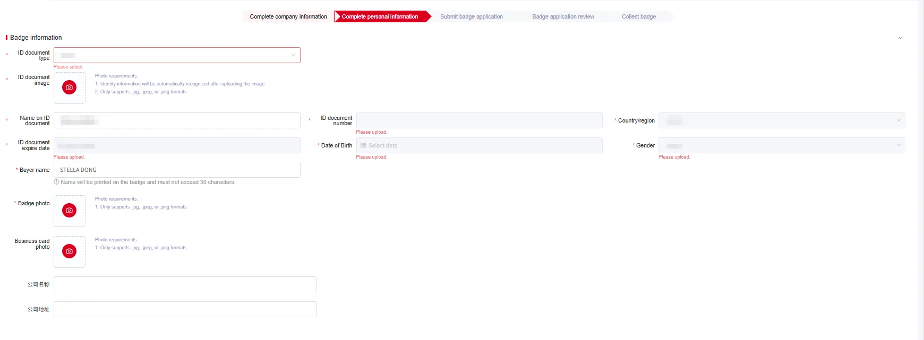The image size is (924, 340).
Task: Click the Date of Birth date field
Action: (x=479, y=145)
